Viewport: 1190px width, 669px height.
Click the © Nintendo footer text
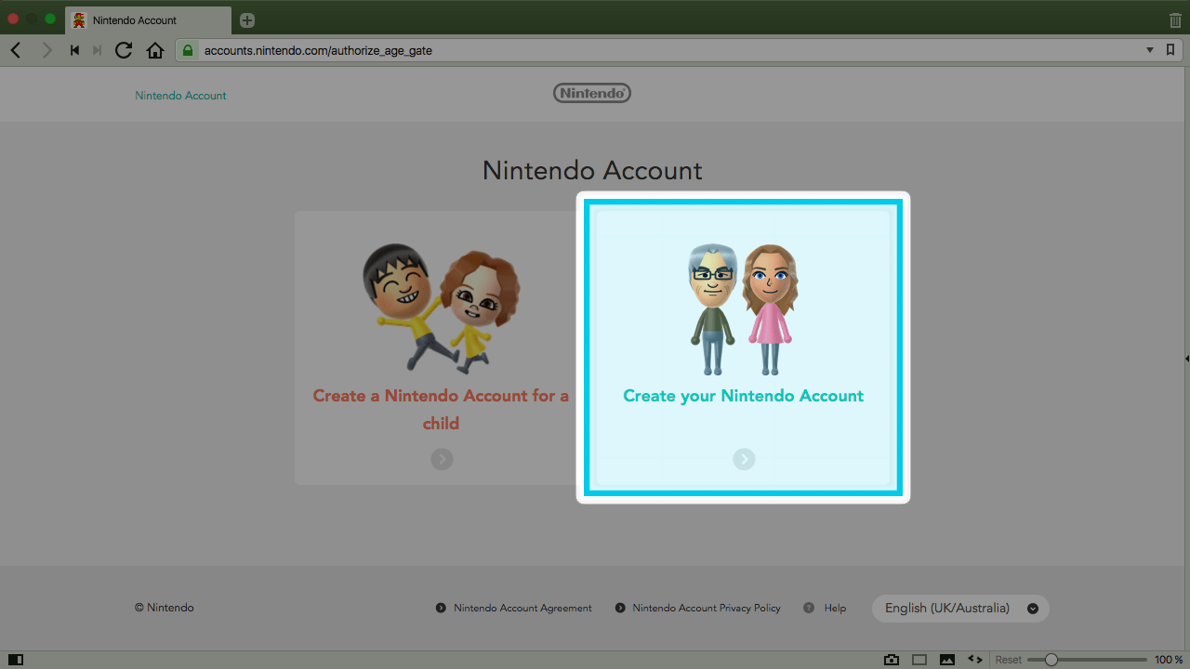165,608
